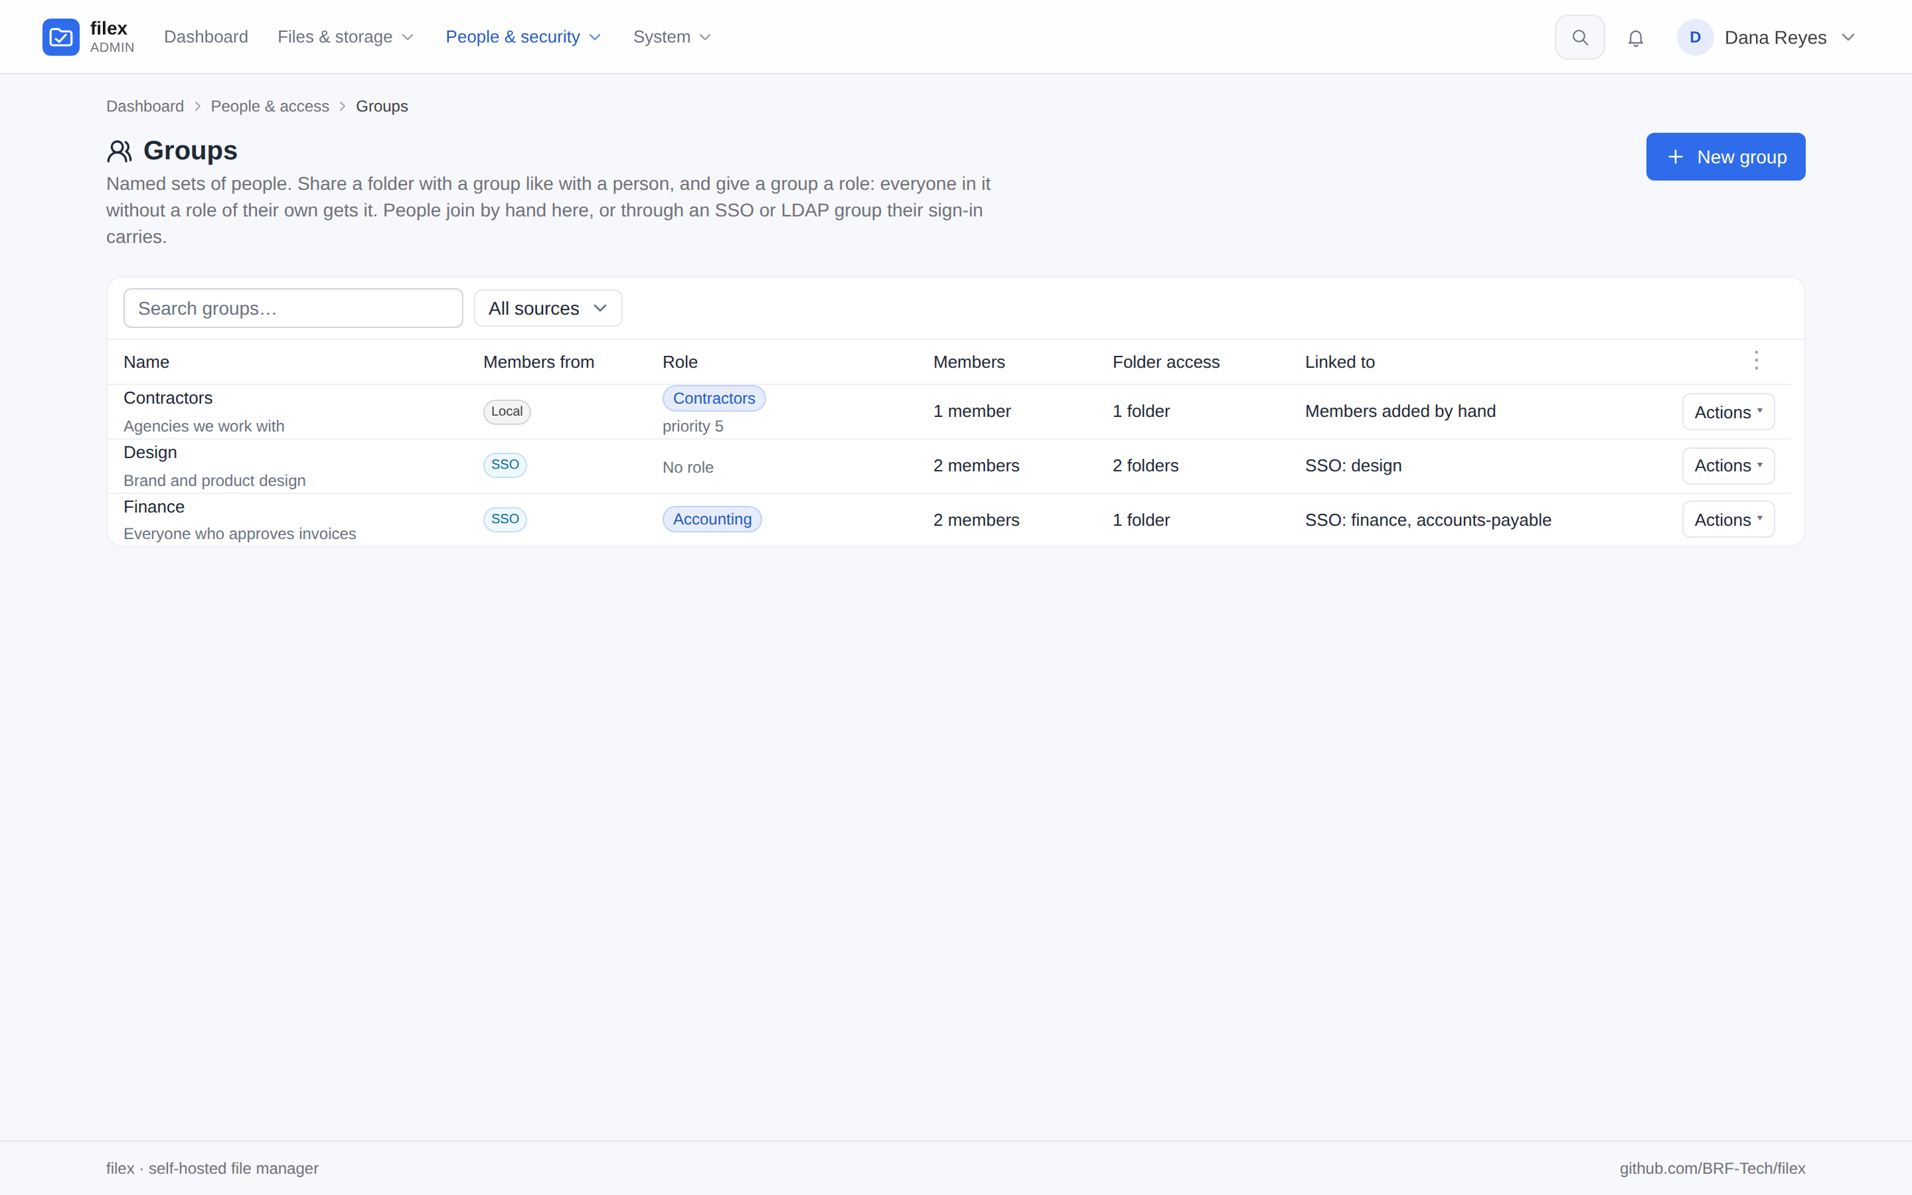Screen dimensions: 1912x1195
Task: Open Actions for the Contractors group
Action: [1728, 412]
